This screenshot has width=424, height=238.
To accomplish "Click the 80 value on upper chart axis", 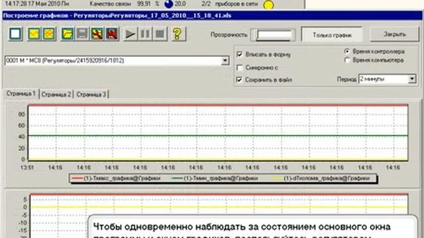I will tap(21, 114).
